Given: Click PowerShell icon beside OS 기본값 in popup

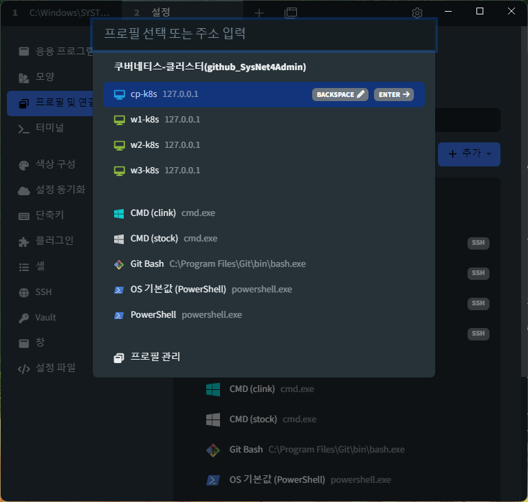Looking at the screenshot, I should 119,290.
